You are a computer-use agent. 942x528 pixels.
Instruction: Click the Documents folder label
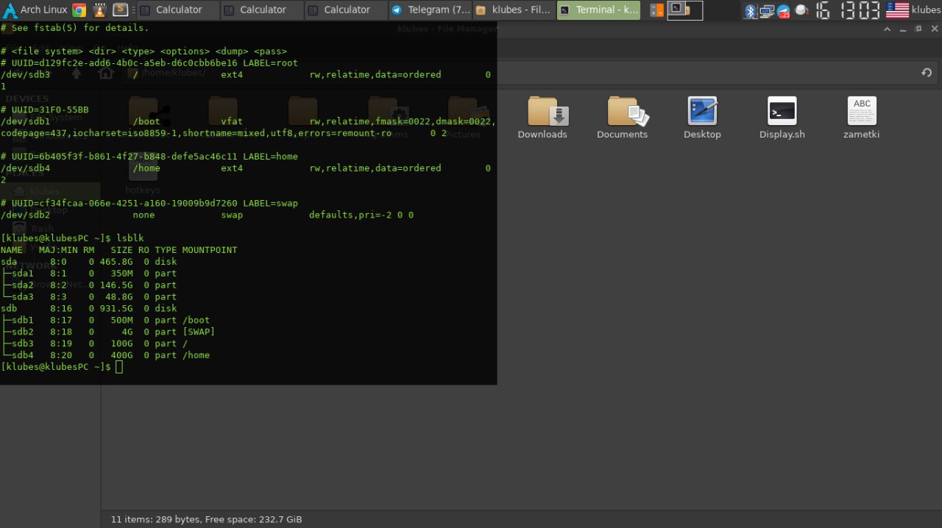tap(623, 135)
